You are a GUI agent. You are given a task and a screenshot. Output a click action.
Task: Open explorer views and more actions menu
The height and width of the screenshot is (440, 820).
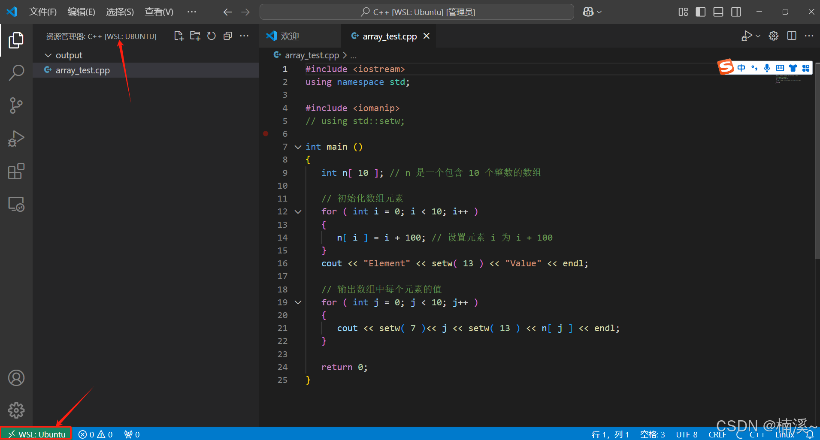[244, 36]
